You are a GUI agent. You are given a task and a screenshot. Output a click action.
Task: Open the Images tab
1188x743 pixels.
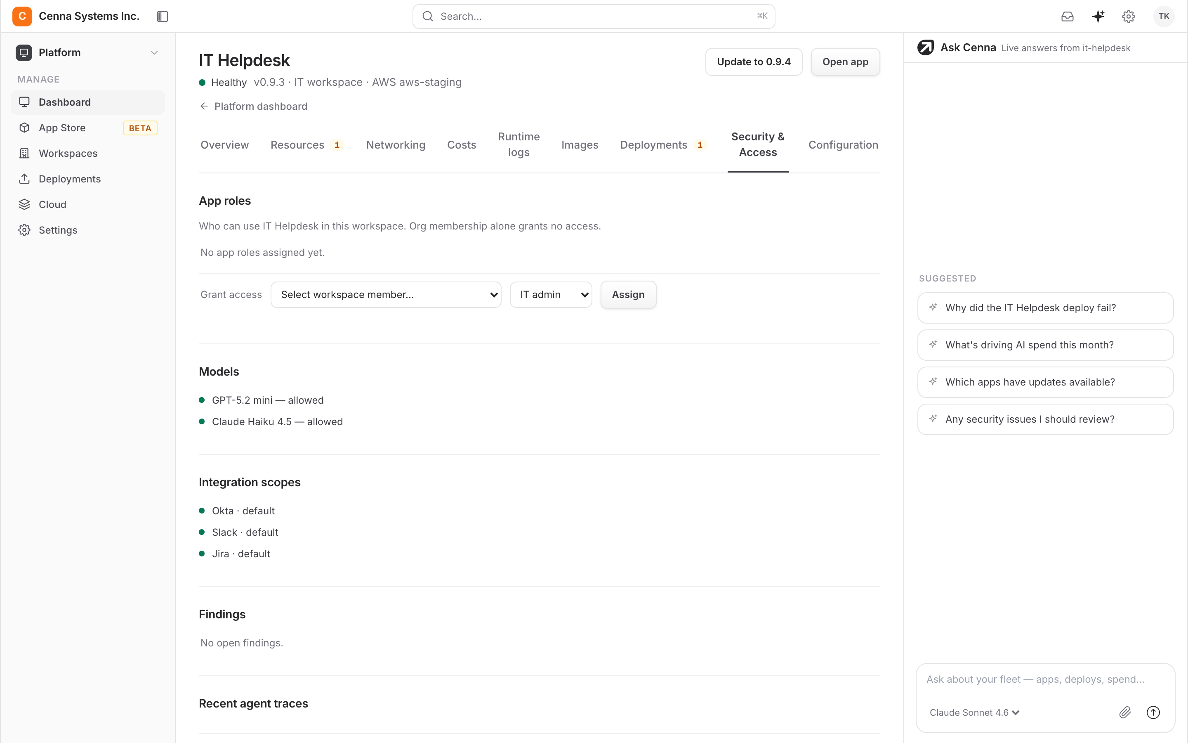[x=580, y=144]
